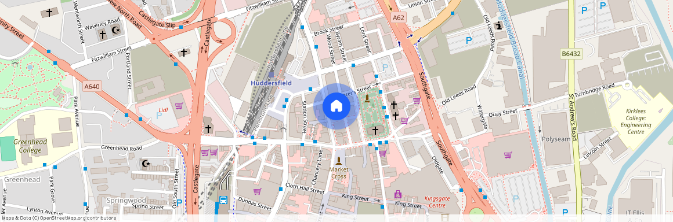Click the B6432 road shield
673x222 pixels.
point(571,54)
